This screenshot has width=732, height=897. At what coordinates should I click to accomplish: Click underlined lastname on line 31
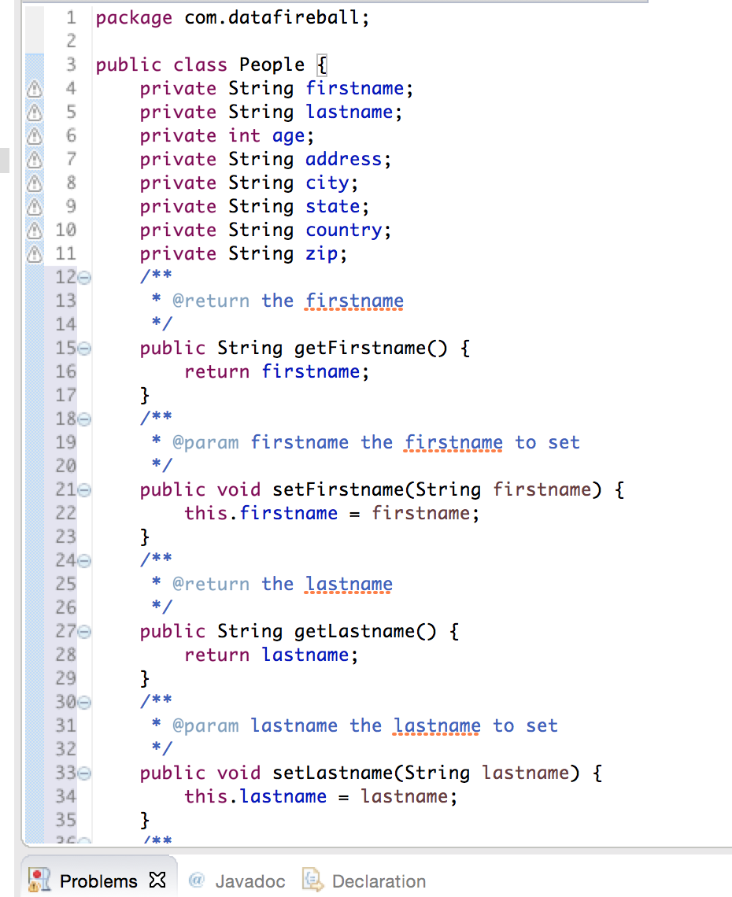tap(437, 726)
